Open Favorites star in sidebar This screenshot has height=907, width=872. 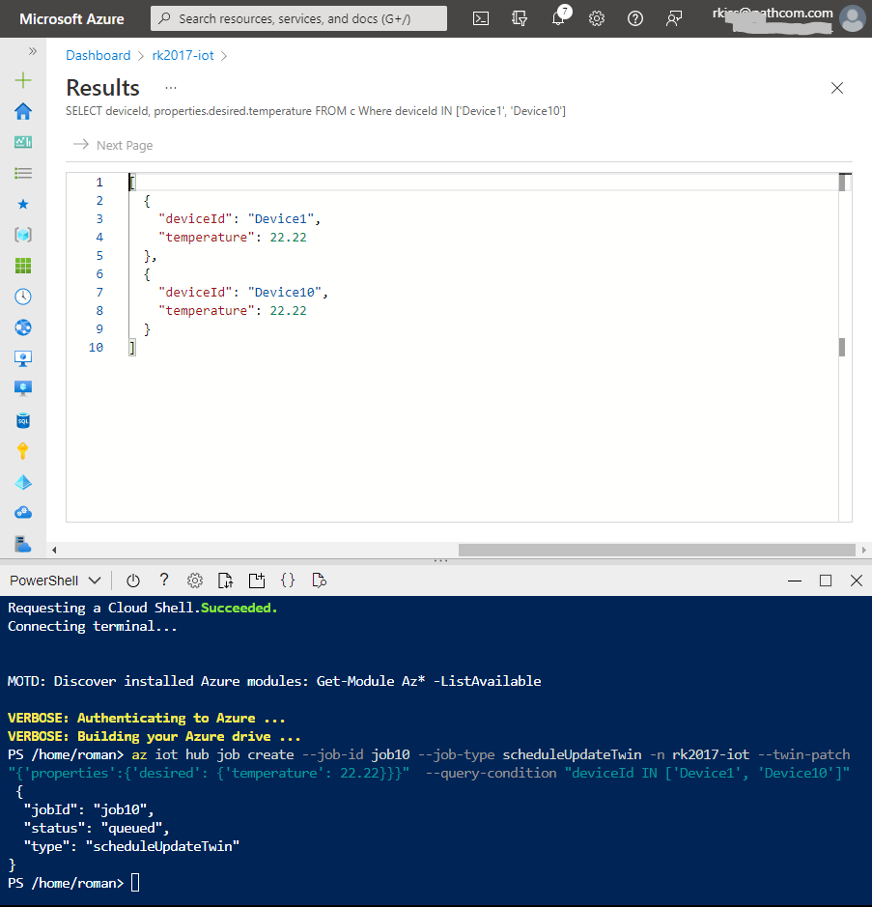pos(23,204)
